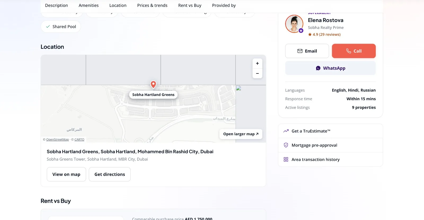Image resolution: width=424 pixels, height=220 pixels.
Task: Zoom in on the map
Action: [257, 63]
